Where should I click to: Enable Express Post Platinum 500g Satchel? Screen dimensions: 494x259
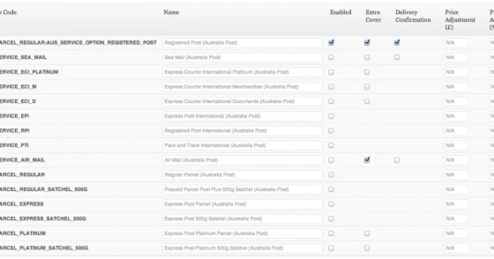coord(331,248)
